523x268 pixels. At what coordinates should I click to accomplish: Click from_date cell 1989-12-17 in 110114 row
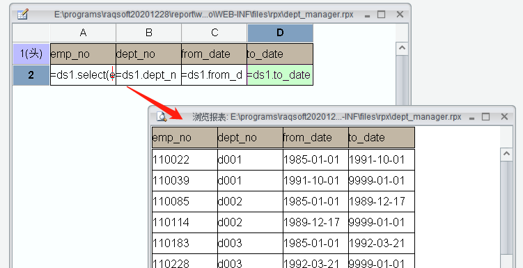tap(316, 222)
